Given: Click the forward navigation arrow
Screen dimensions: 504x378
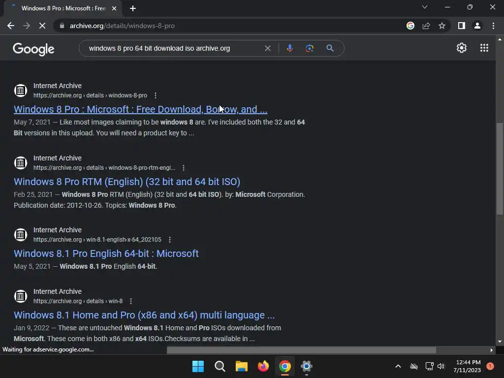Looking at the screenshot, I should pyautogui.click(x=27, y=26).
